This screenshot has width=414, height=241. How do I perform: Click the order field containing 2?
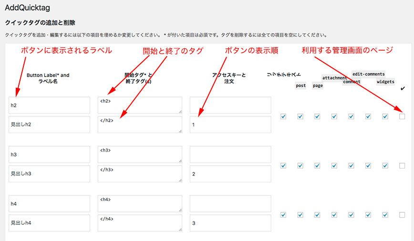[x=230, y=174]
